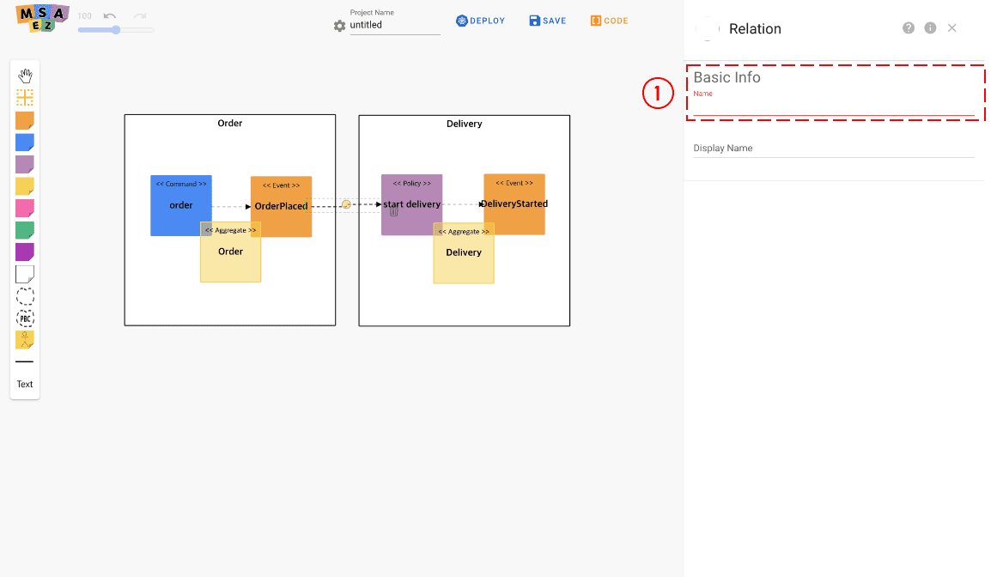Pick the white blank sticker
The width and height of the screenshot is (997, 577).
[25, 274]
